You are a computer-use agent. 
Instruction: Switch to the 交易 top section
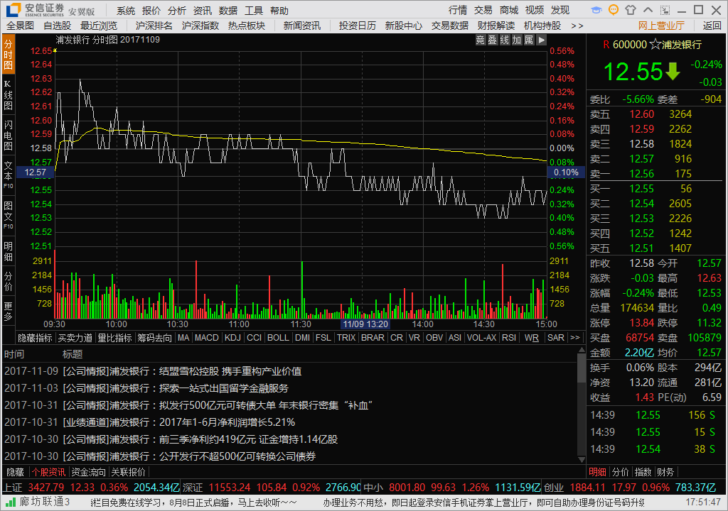[x=483, y=10]
